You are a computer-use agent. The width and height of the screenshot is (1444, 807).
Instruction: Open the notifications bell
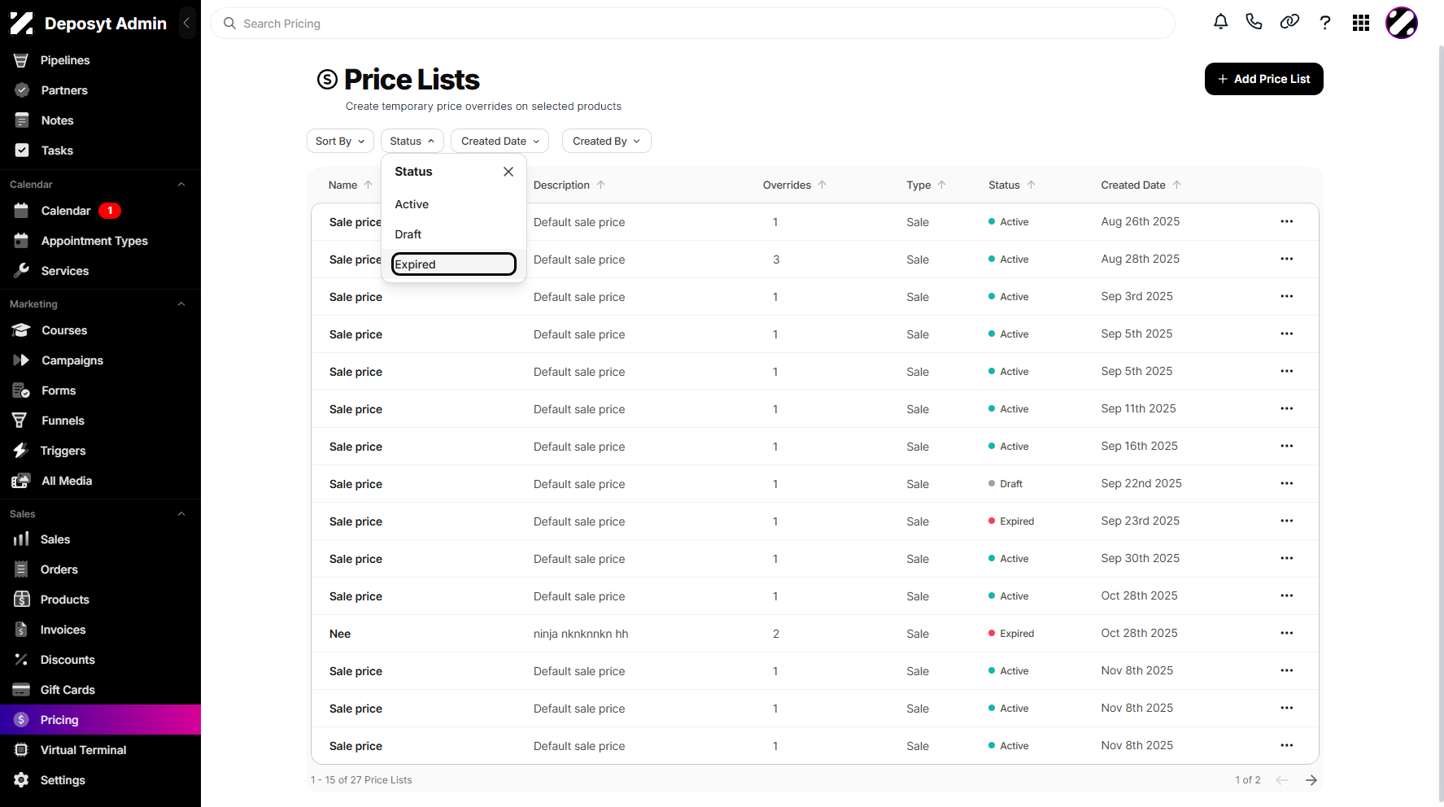[x=1220, y=22]
